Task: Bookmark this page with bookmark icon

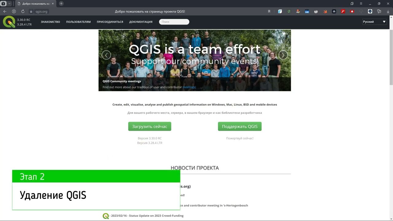Action: [269, 11]
